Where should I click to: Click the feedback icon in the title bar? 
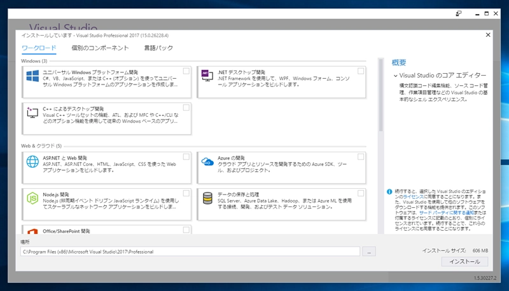point(458,13)
